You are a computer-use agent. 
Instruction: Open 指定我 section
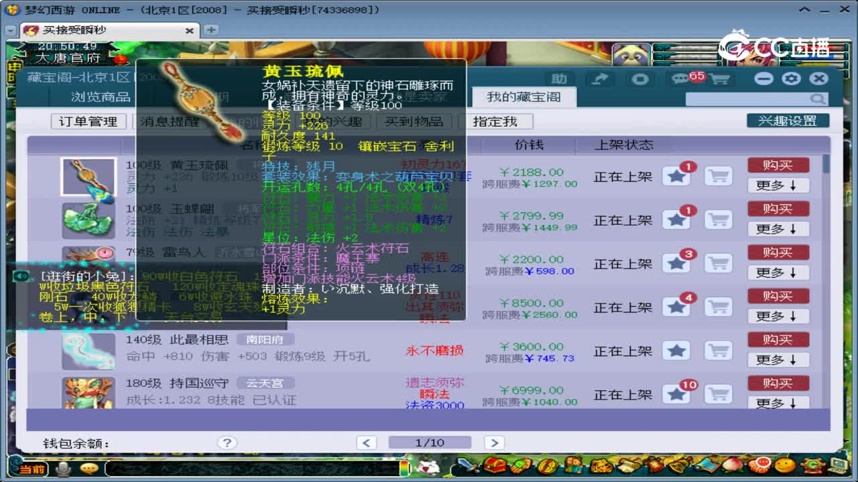(495, 121)
